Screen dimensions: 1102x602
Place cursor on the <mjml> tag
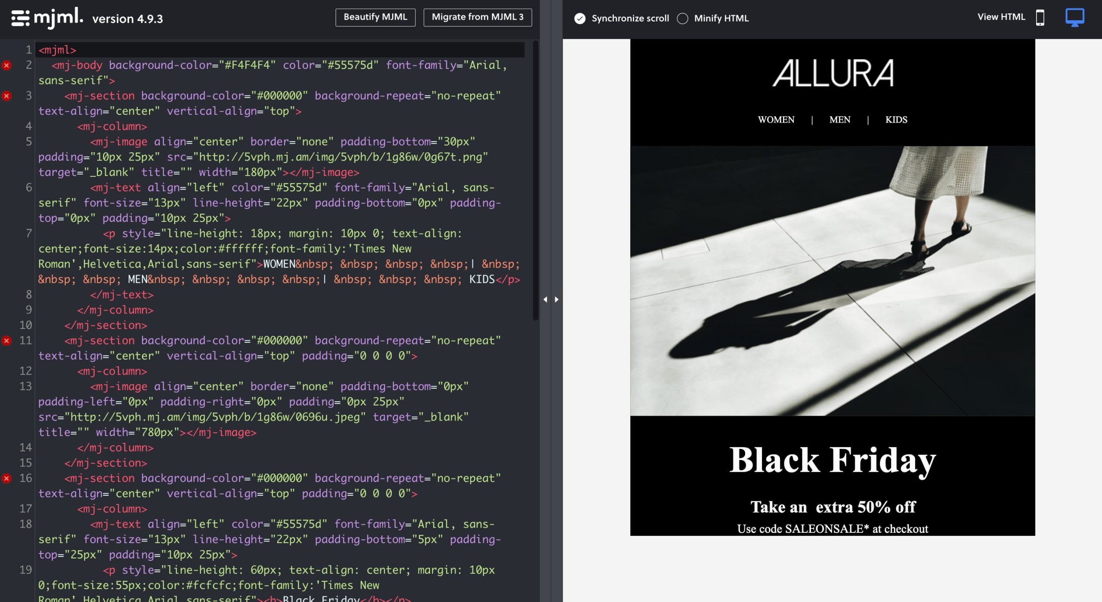click(x=57, y=50)
